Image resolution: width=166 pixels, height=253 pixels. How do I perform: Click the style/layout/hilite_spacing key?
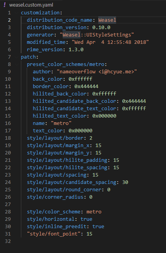67,167
